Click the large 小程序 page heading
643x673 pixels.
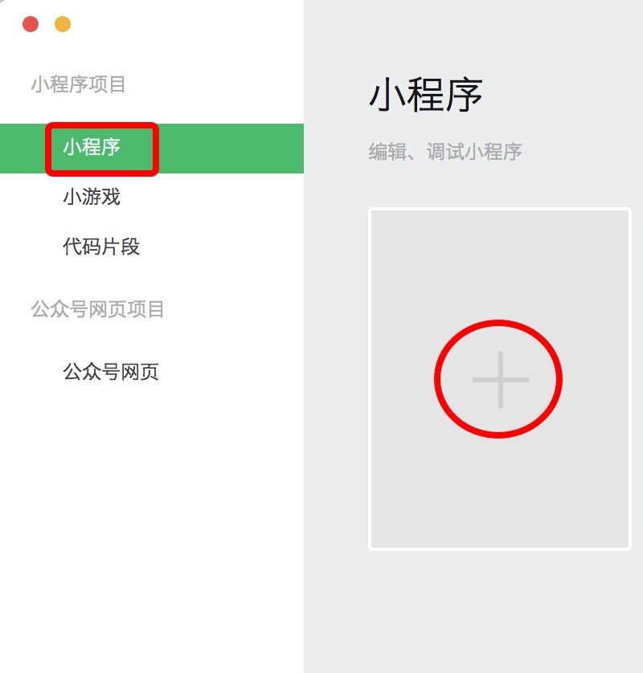click(426, 96)
